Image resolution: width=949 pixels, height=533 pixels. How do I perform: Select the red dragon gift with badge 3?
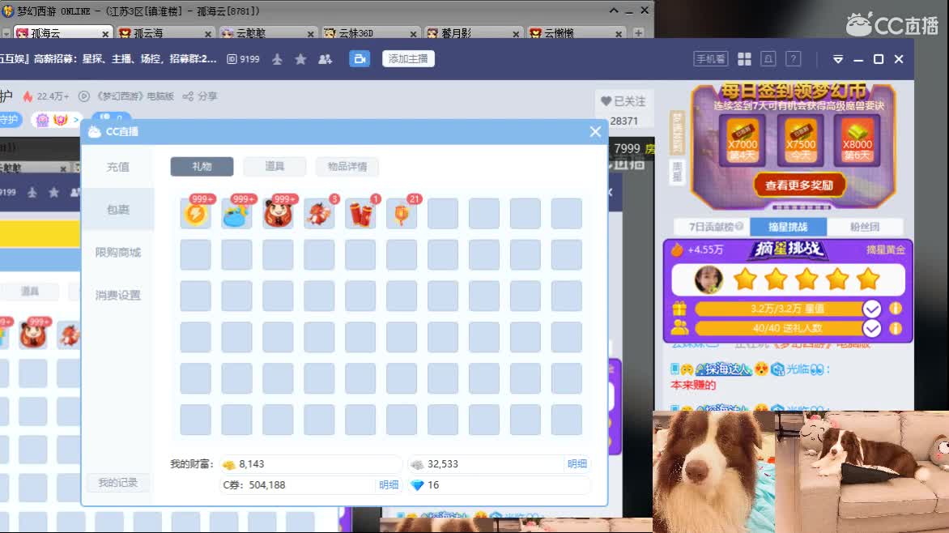[319, 213]
